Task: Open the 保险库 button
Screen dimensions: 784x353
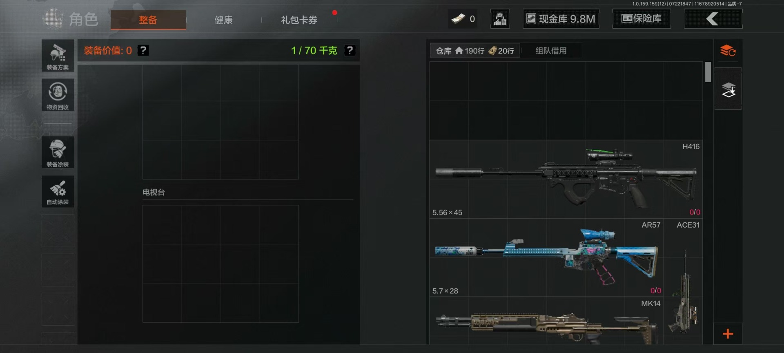Action: coord(641,19)
